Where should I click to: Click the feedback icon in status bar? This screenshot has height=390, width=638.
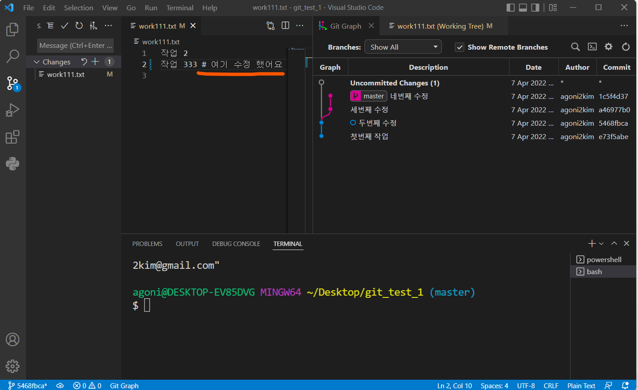[x=608, y=386]
